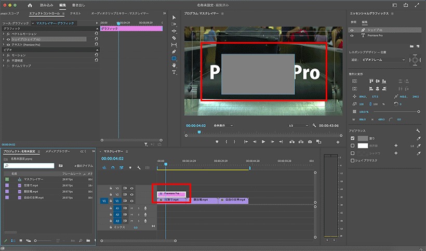The width and height of the screenshot is (426, 251).
Task: Click the project search field
Action: pyautogui.click(x=29, y=166)
